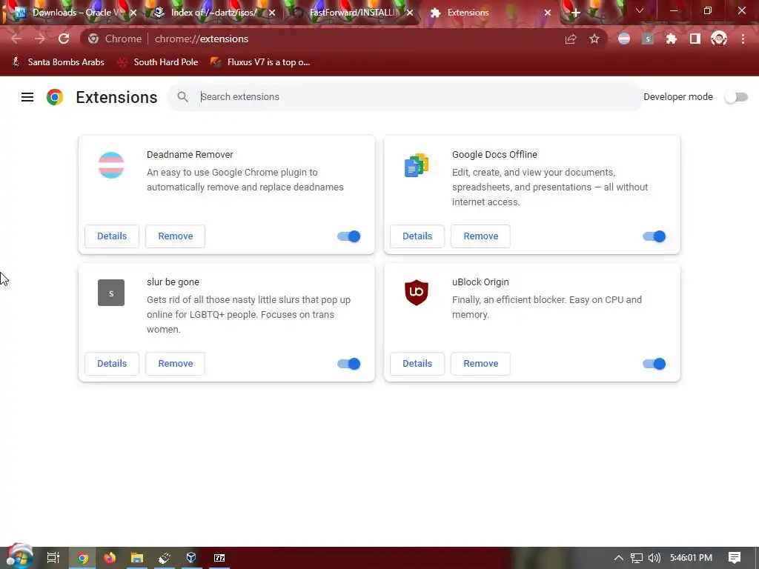Close the Downloads – Oracle tab
The height and width of the screenshot is (569, 759).
133,13
